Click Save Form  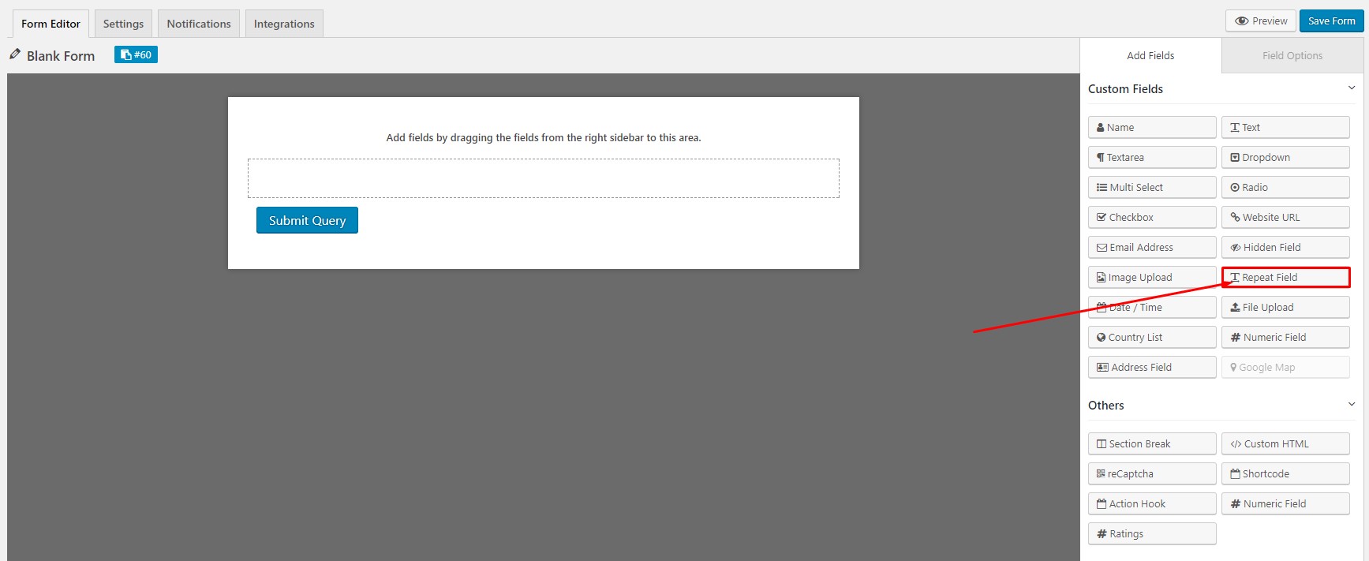click(x=1332, y=21)
